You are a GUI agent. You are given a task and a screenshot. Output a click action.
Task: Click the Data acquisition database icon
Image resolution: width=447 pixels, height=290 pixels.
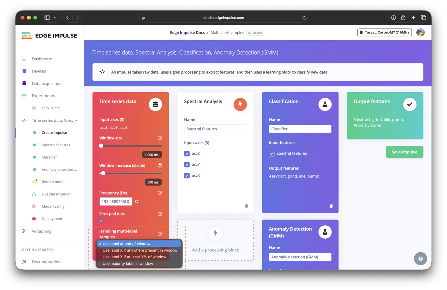pyautogui.click(x=24, y=83)
